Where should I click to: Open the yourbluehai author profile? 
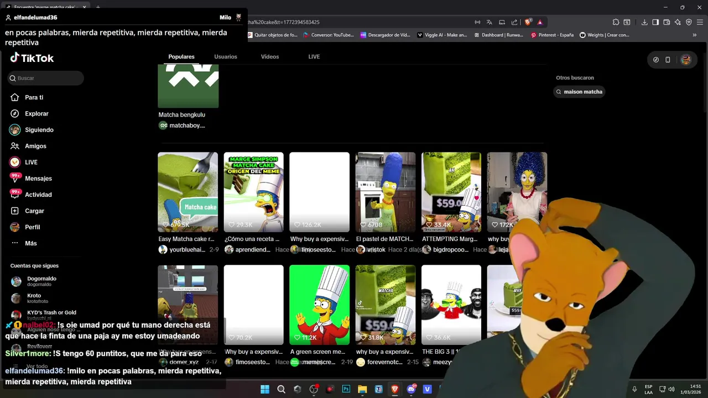point(183,250)
